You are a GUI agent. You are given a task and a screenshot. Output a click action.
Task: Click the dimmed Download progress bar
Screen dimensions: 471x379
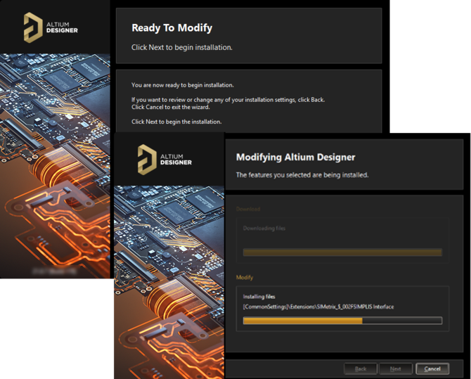(x=342, y=252)
